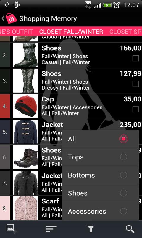Filter list by Accessories option

point(100,211)
